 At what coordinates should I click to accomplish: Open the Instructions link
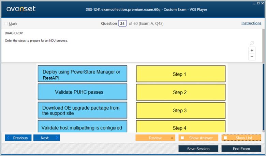(x=251, y=23)
